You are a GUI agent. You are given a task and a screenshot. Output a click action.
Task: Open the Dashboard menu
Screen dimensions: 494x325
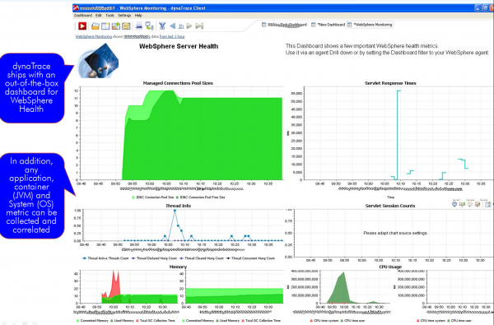pyautogui.click(x=83, y=16)
